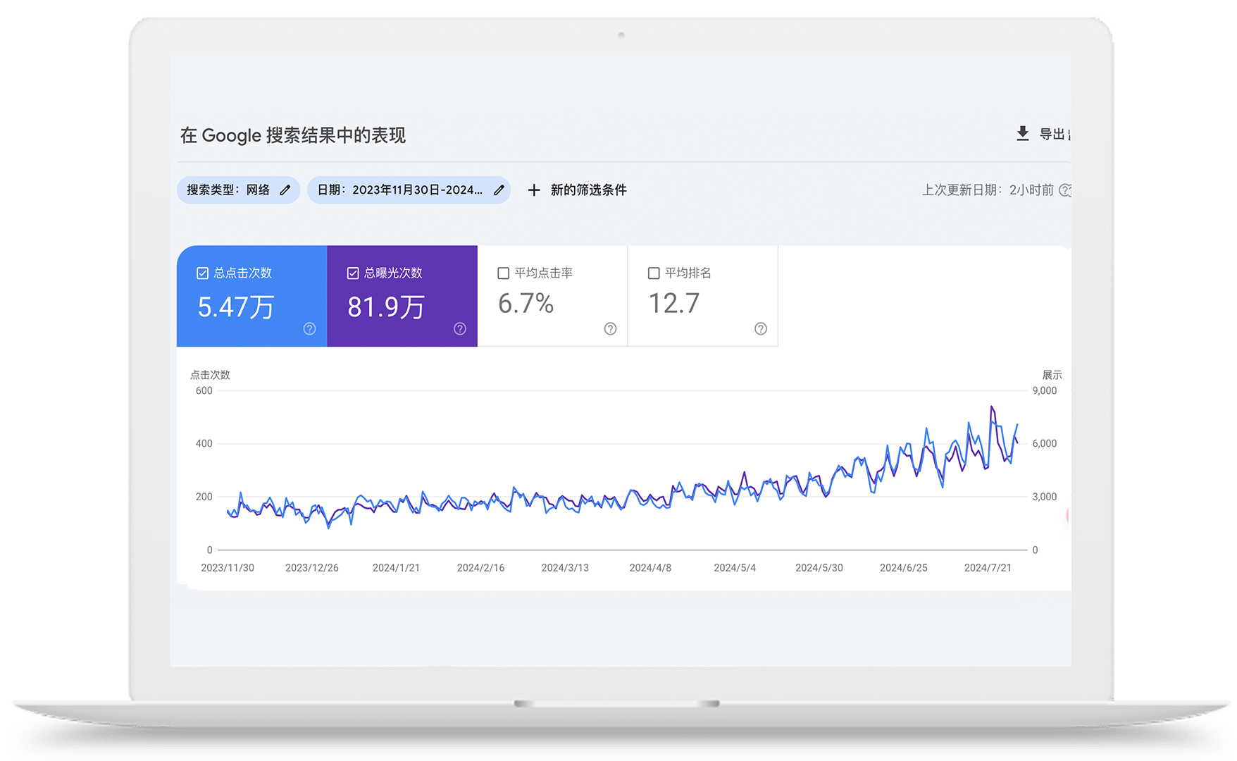1237x761 pixels.
Task: Click the 81.9万 total impressions value
Action: (x=386, y=307)
